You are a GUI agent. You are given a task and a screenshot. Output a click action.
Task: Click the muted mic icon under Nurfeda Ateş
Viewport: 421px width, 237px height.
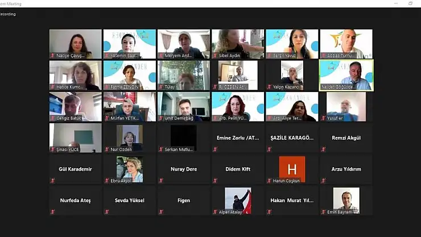(52, 212)
